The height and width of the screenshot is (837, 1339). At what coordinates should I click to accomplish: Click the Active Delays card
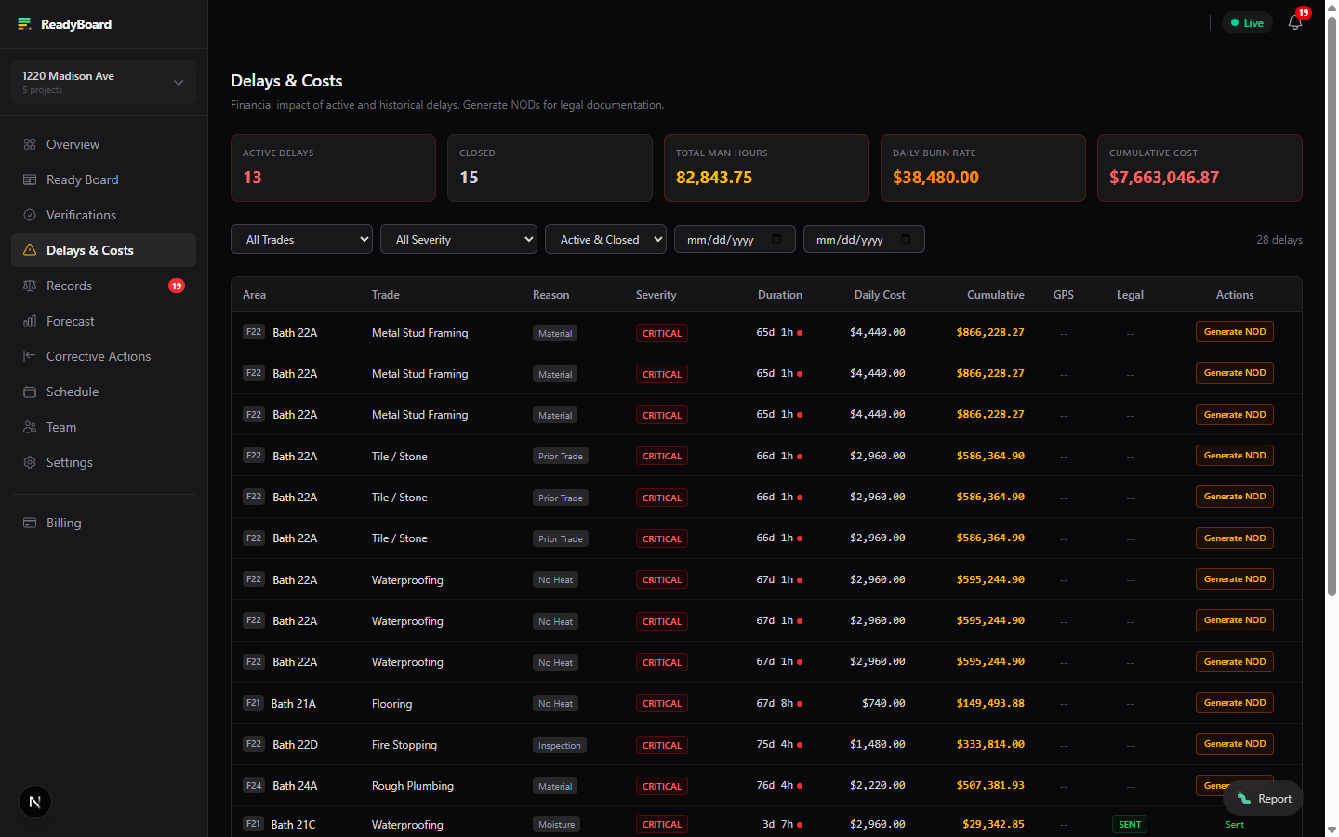[x=333, y=167]
